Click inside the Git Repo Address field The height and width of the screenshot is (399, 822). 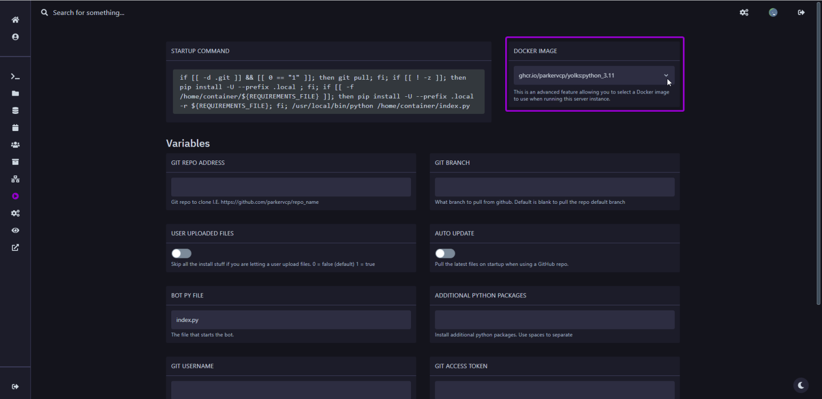coord(291,187)
